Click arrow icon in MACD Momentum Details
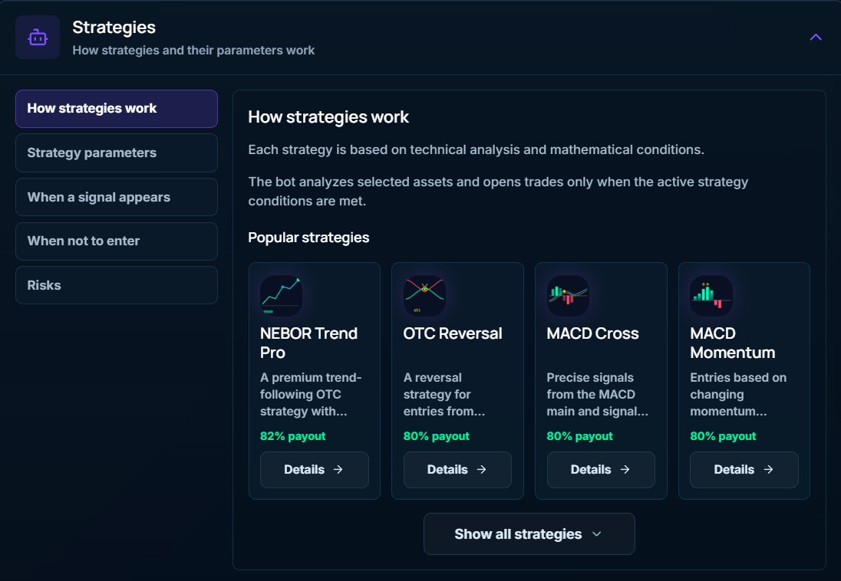 pyautogui.click(x=768, y=470)
